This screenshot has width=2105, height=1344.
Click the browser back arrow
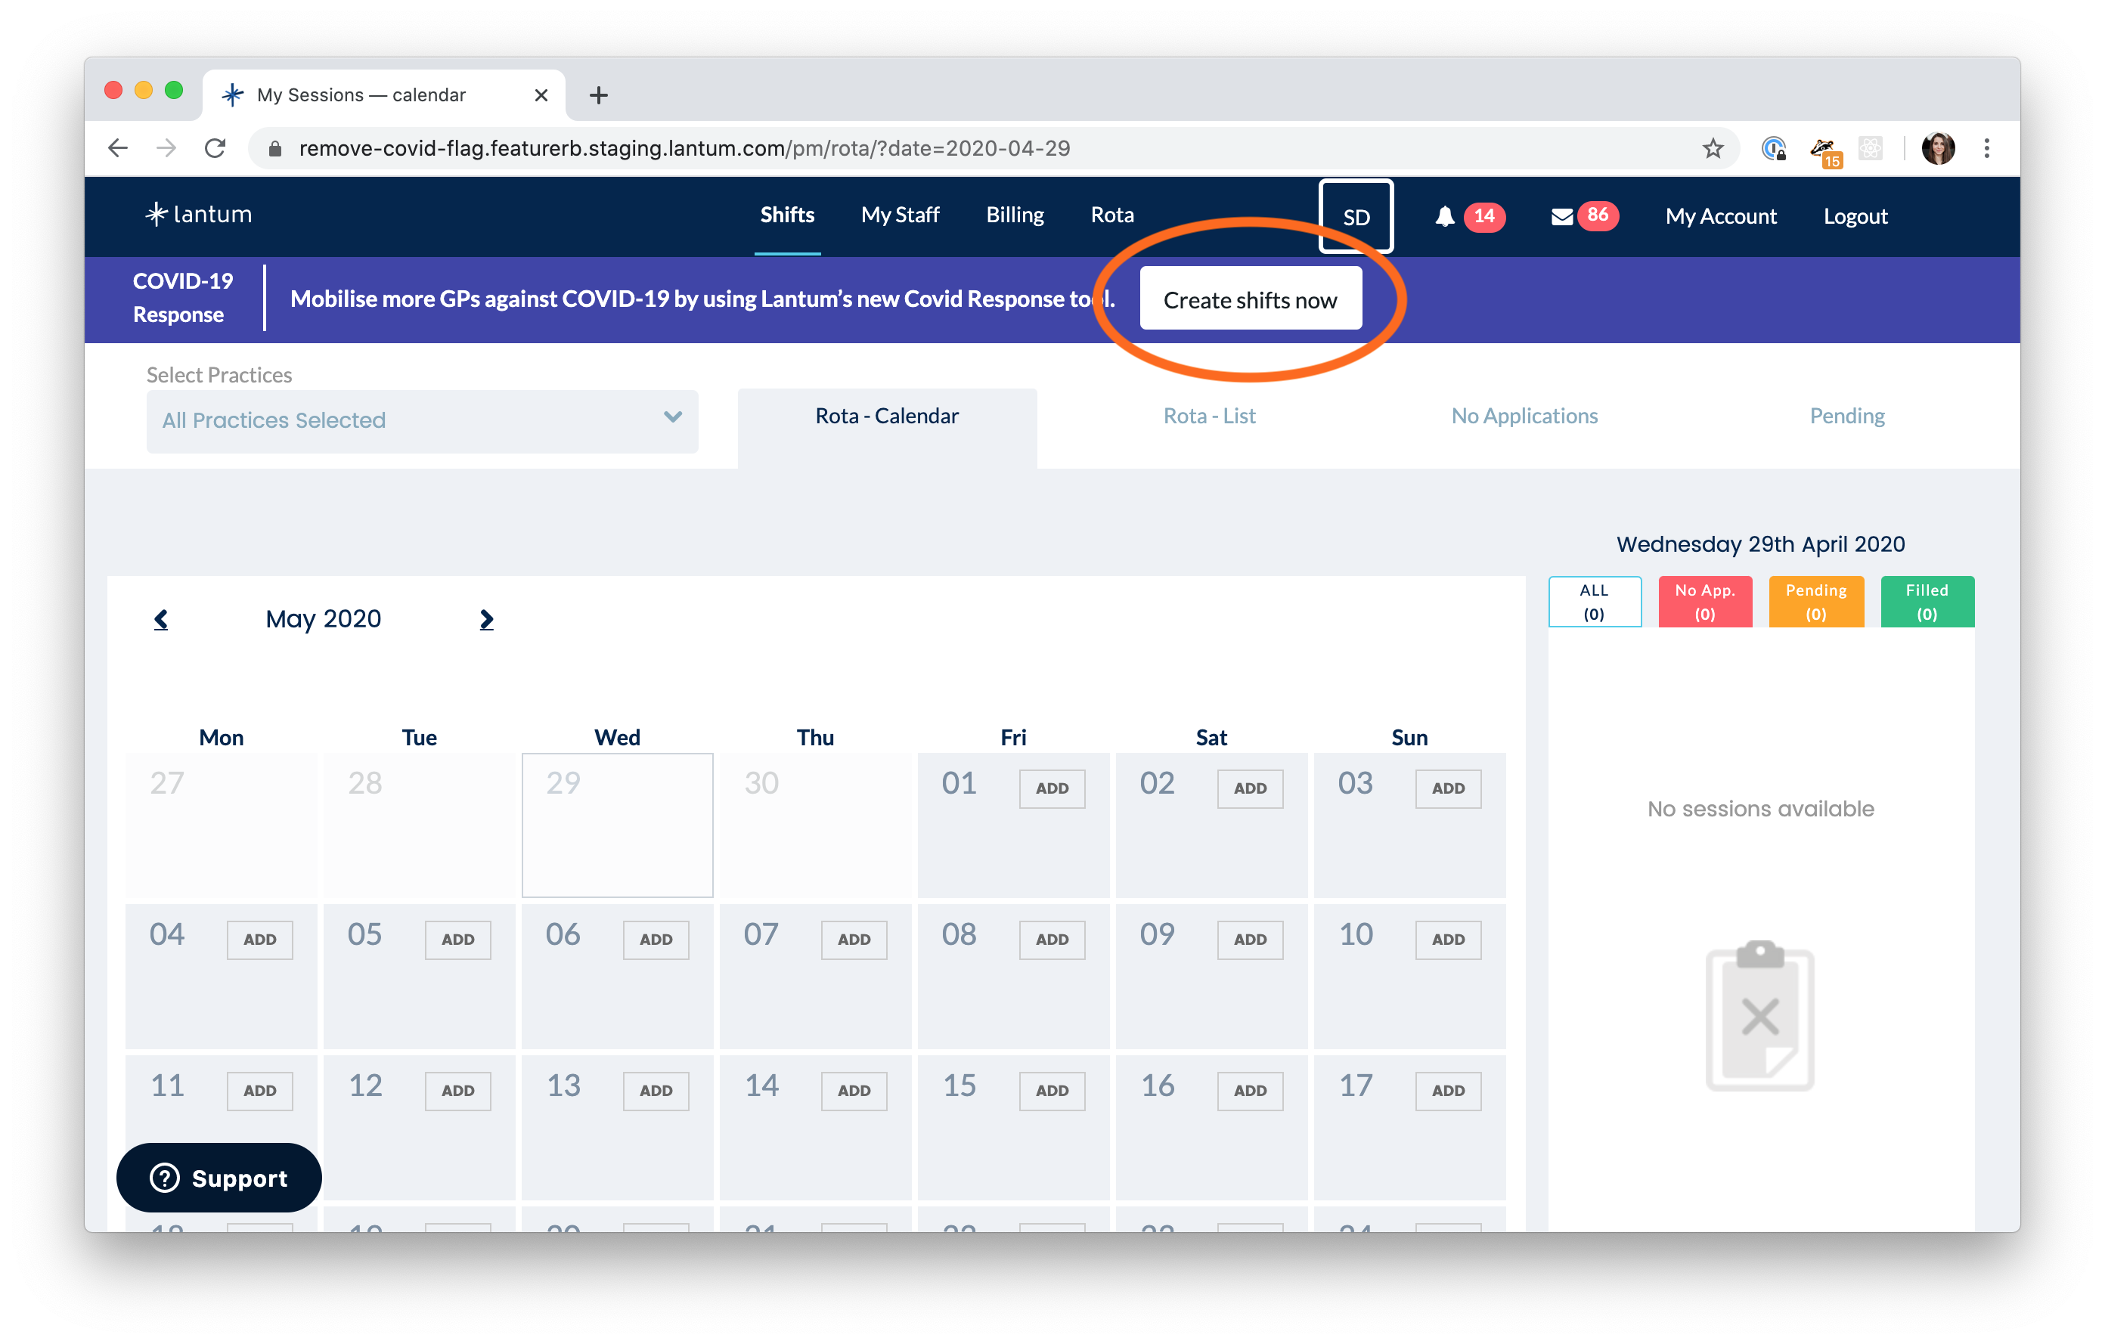(x=118, y=147)
